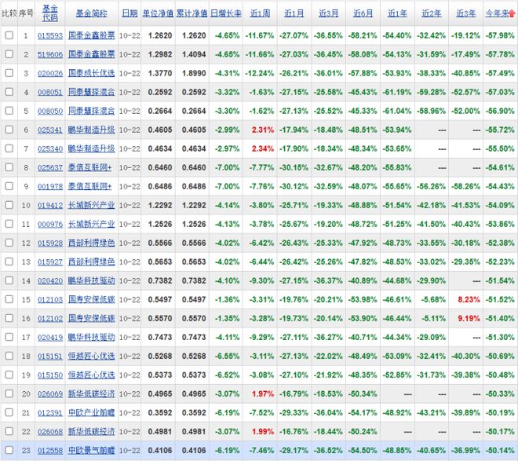Click the 今年来 column header text
Viewport: 518px width, 461px height.
point(497,13)
